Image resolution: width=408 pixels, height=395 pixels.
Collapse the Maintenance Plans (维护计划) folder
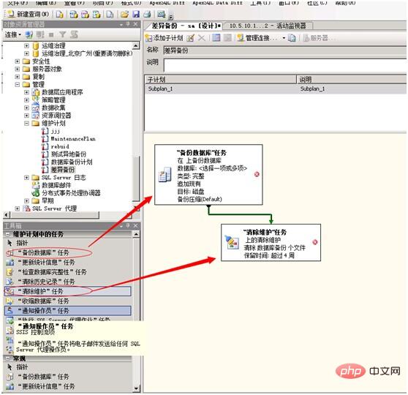tap(26, 123)
